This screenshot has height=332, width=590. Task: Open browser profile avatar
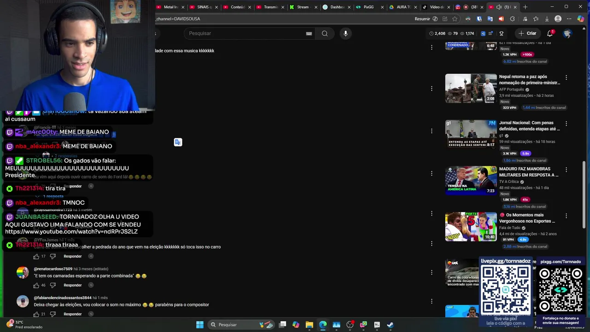(x=558, y=19)
